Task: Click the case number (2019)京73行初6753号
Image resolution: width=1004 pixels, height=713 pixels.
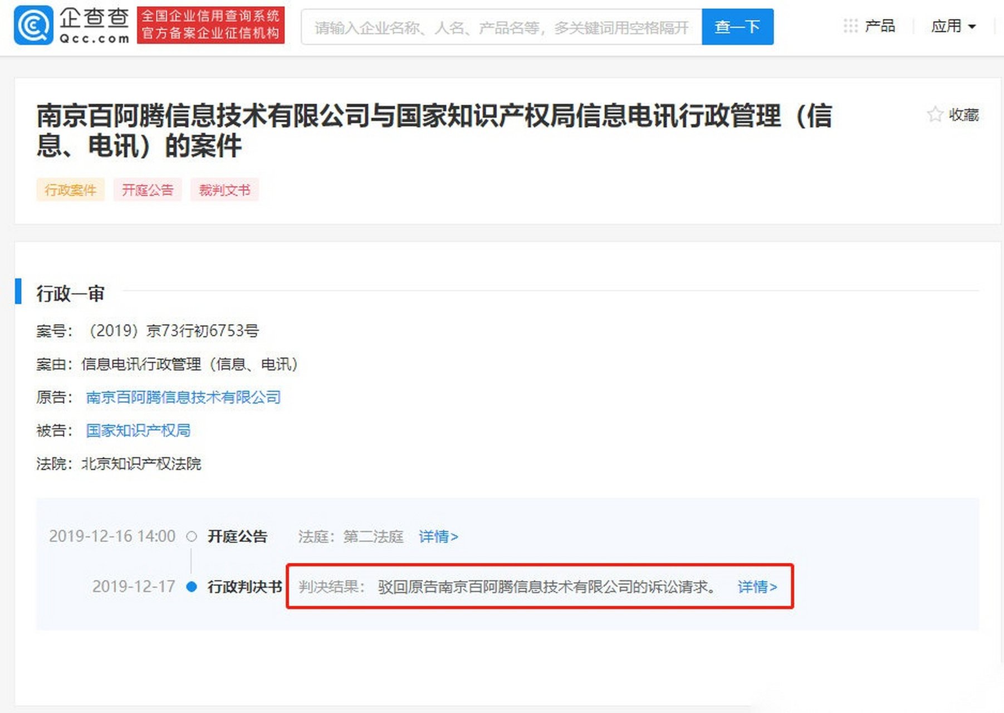Action: [172, 331]
